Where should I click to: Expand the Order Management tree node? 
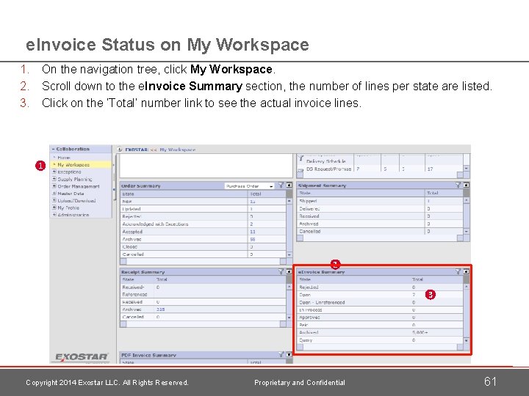[x=54, y=186]
